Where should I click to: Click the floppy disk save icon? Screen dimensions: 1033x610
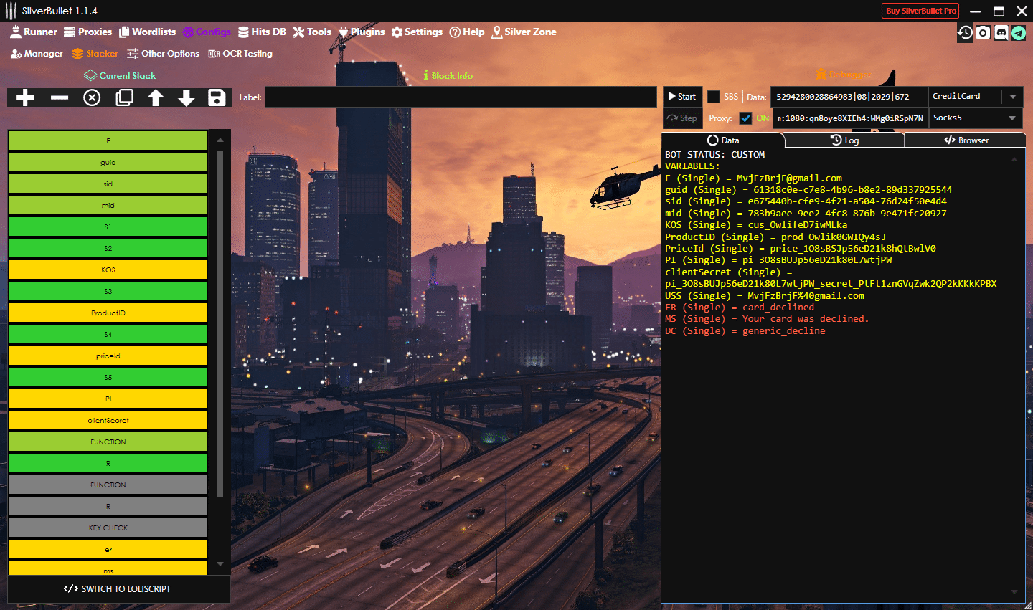217,97
